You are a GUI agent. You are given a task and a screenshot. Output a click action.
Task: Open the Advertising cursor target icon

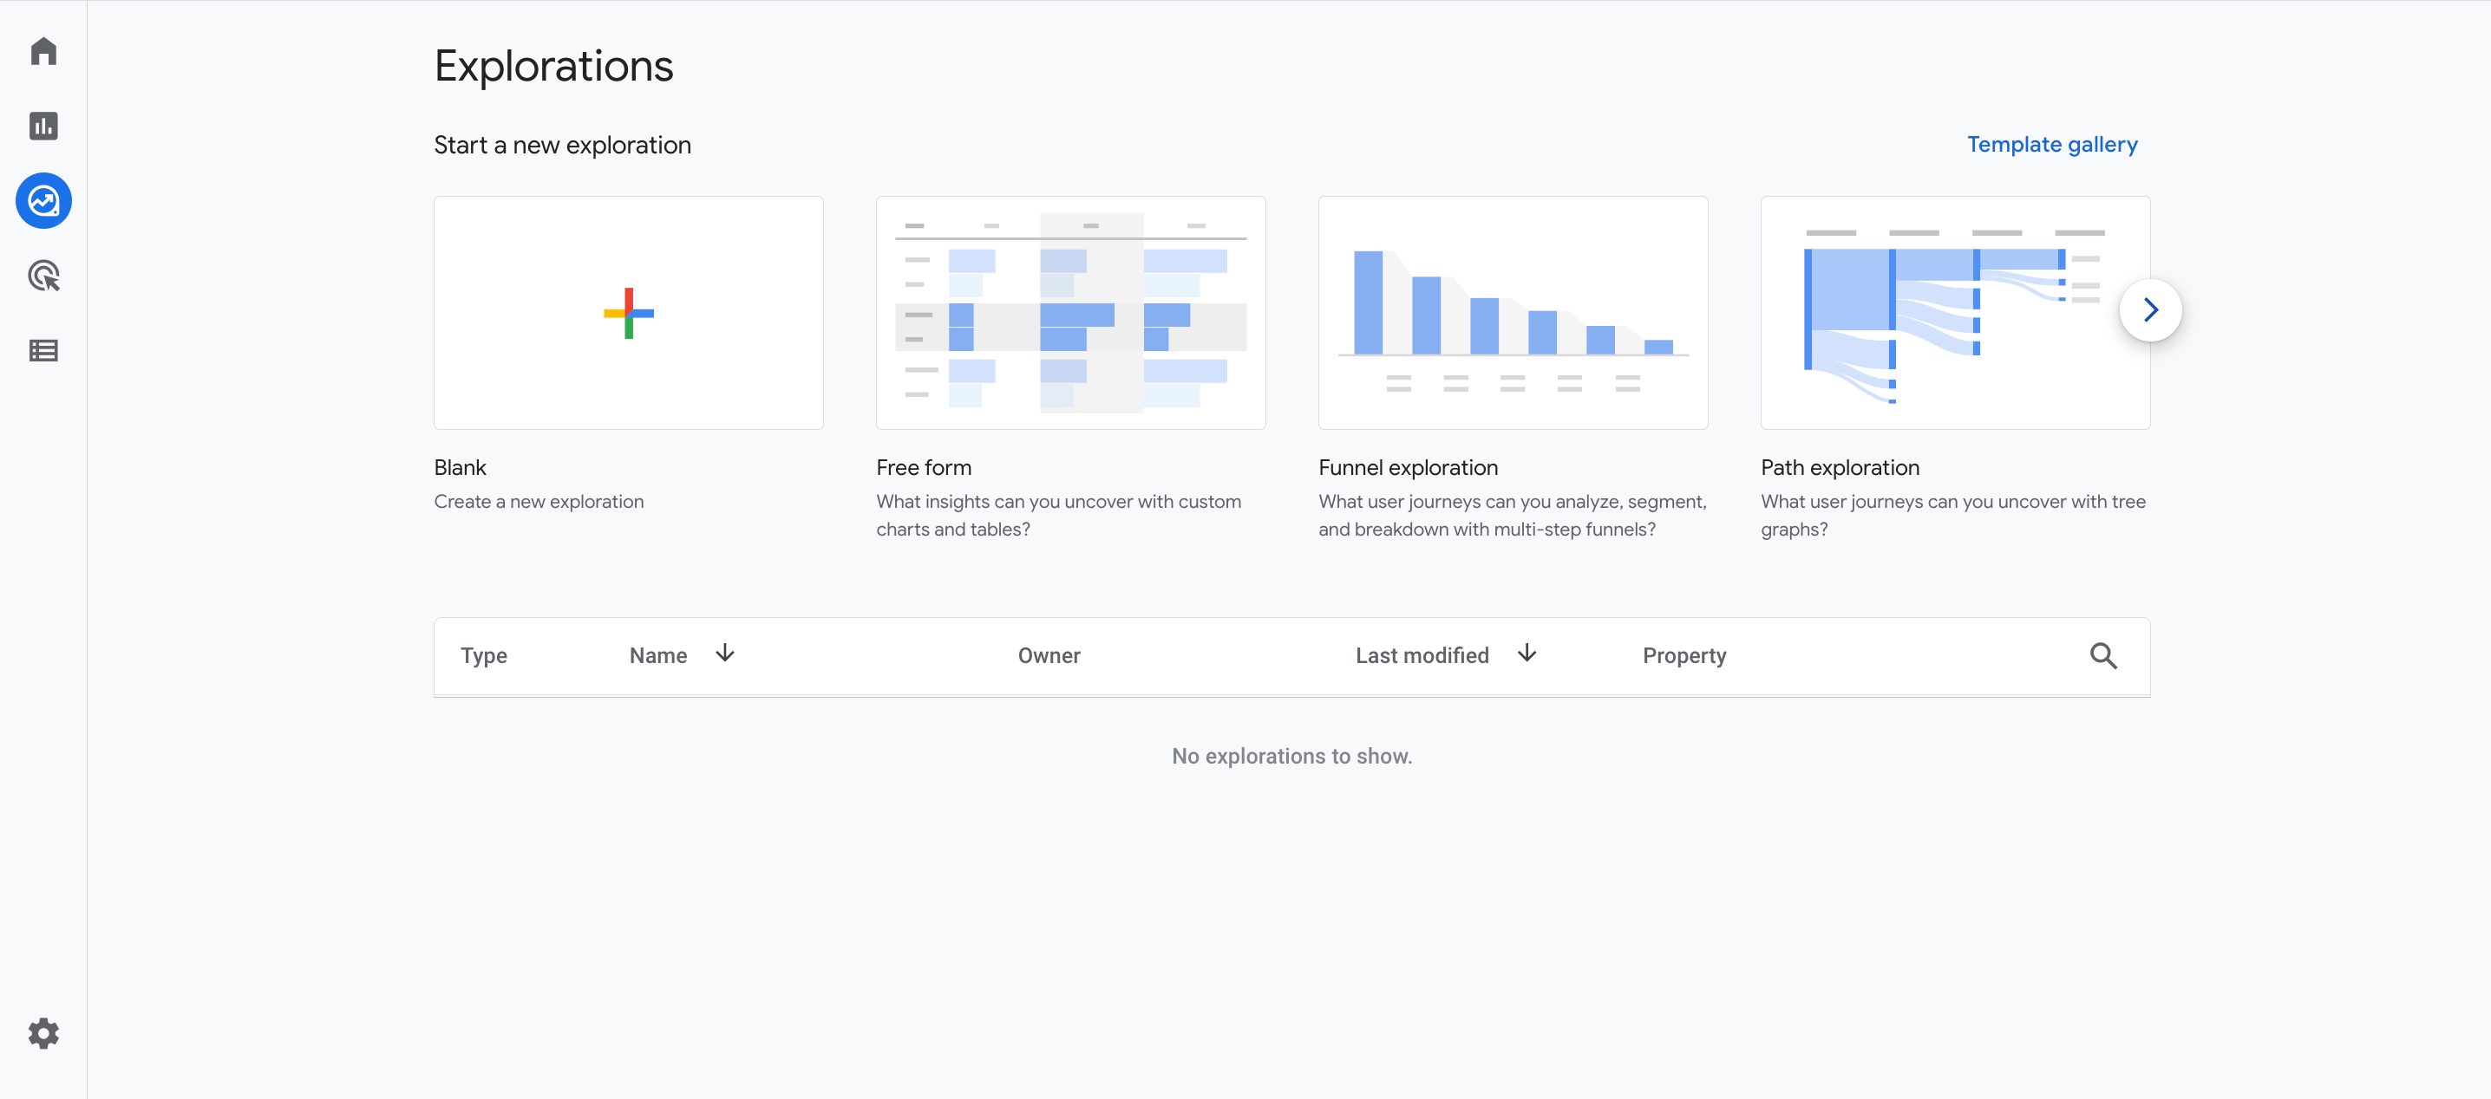pos(43,276)
